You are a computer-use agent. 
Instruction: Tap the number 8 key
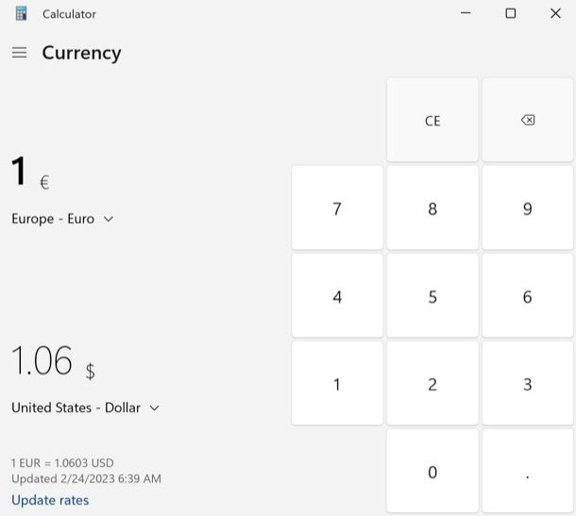pos(432,208)
